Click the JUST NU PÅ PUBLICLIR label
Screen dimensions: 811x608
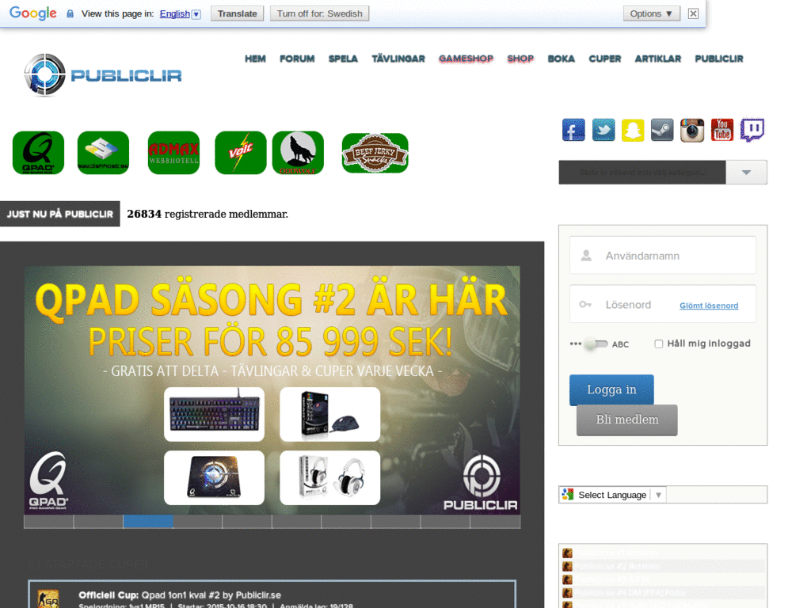[x=60, y=214]
